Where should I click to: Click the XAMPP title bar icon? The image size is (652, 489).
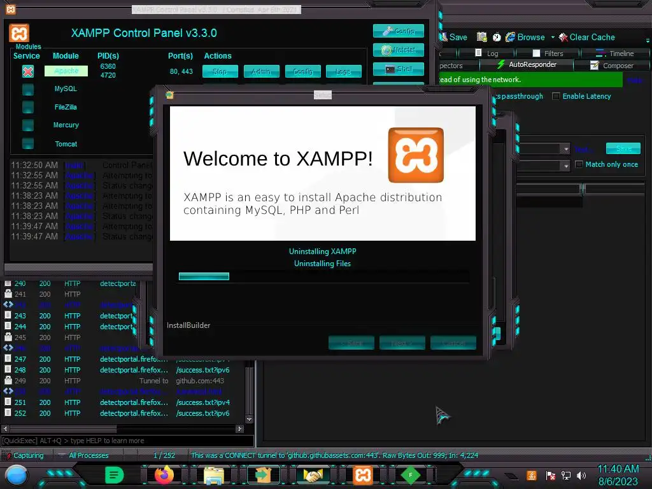pyautogui.click(x=11, y=9)
